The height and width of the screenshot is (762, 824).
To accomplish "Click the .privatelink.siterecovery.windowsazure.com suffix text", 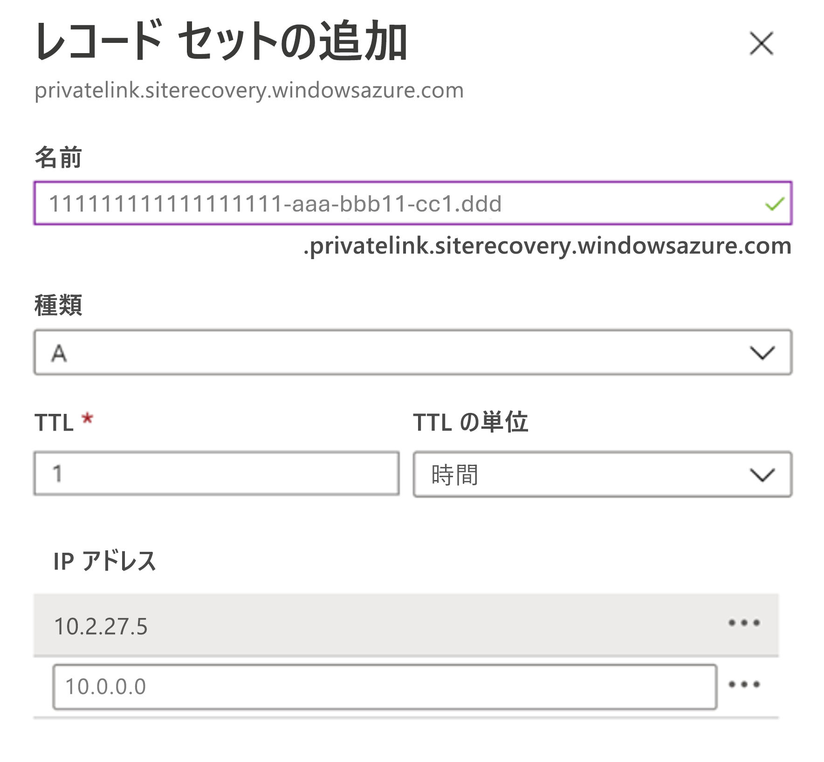I will pos(547,246).
